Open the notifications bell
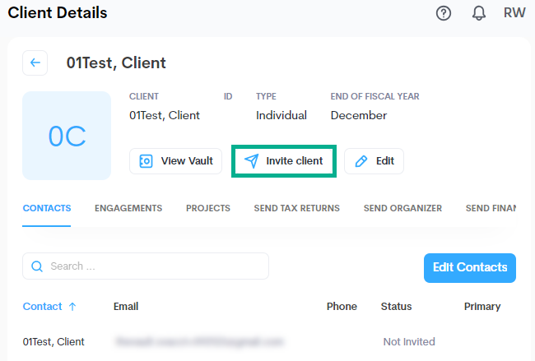This screenshot has width=535, height=361. (479, 14)
